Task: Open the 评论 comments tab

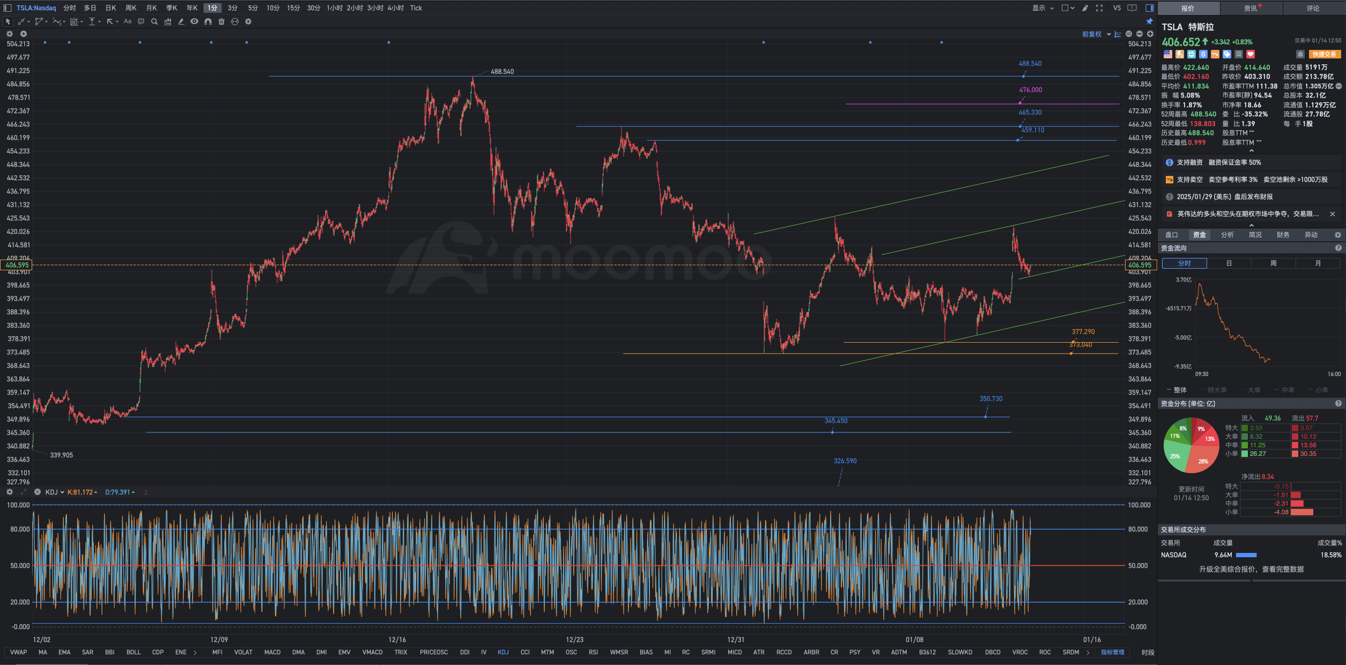Action: (x=1313, y=8)
